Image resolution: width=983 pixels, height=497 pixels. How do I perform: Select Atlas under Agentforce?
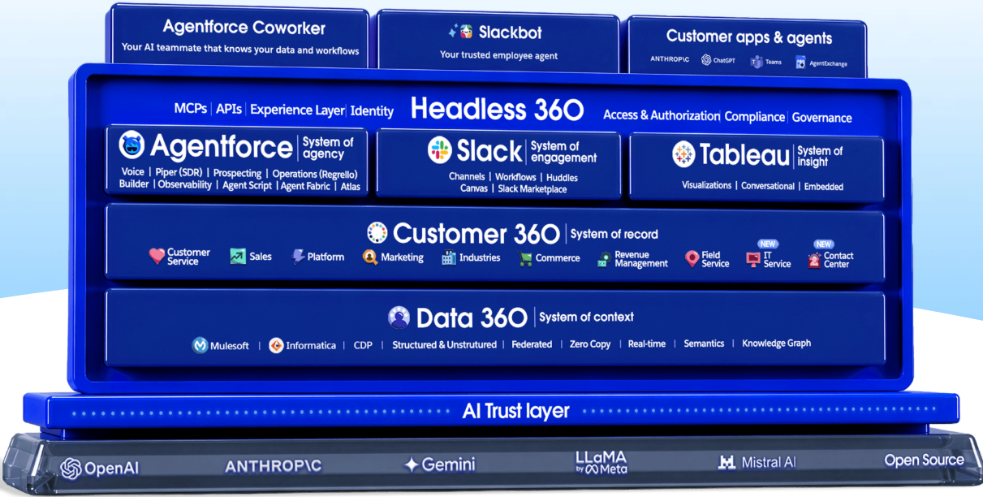tap(351, 187)
